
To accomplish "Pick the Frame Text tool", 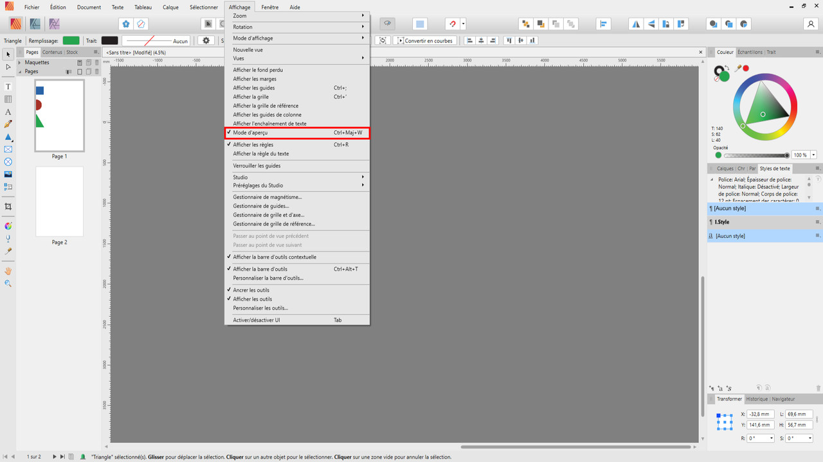I will point(8,87).
